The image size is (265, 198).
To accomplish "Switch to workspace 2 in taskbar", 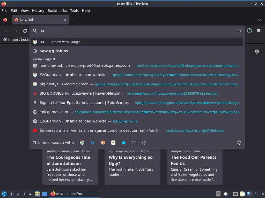I will pyautogui.click(x=18, y=194).
